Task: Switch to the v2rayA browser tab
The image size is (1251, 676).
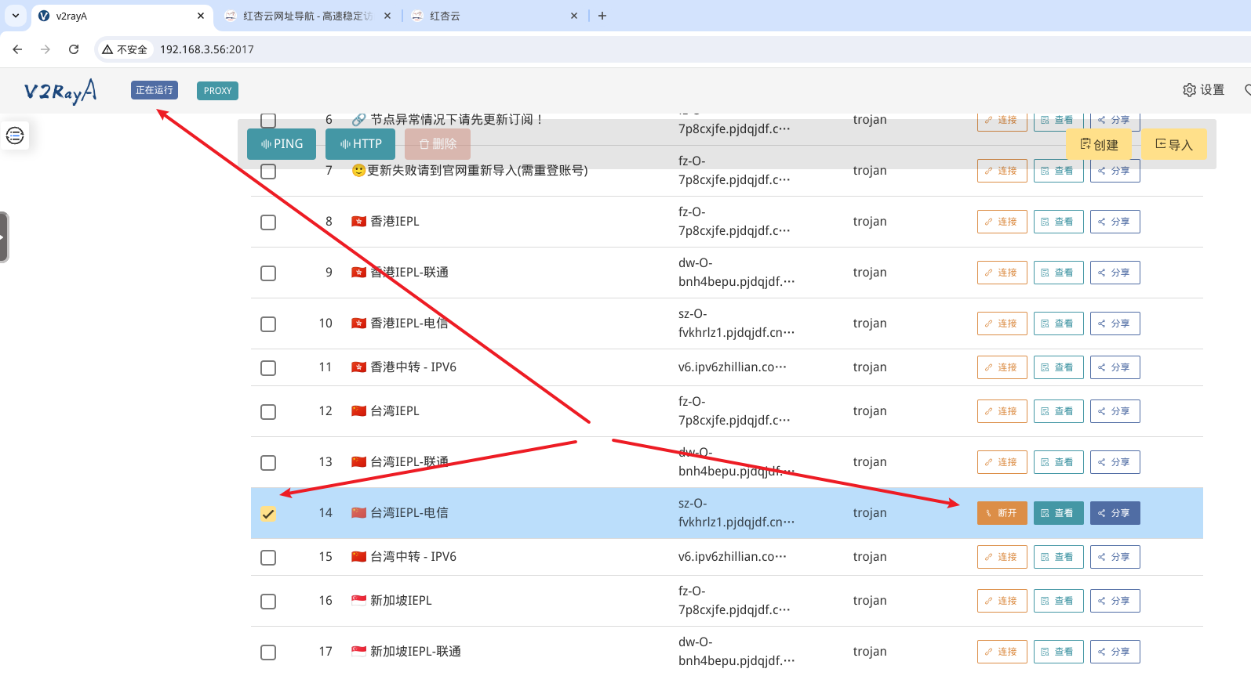Action: coord(118,16)
